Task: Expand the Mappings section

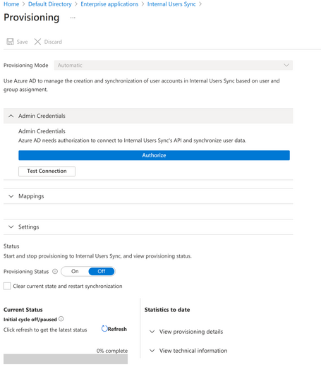Action: [x=148, y=196]
